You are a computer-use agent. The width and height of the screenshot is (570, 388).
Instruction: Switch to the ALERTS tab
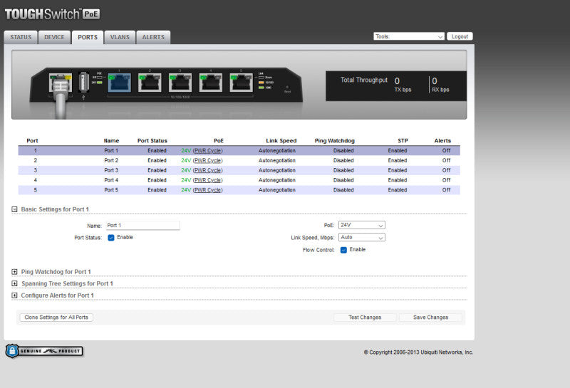point(153,38)
